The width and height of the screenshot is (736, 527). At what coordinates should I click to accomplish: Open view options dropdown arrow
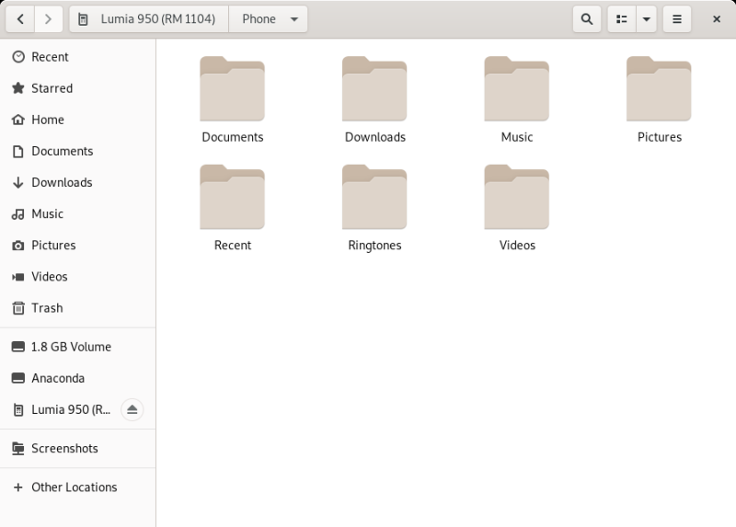[x=647, y=19]
